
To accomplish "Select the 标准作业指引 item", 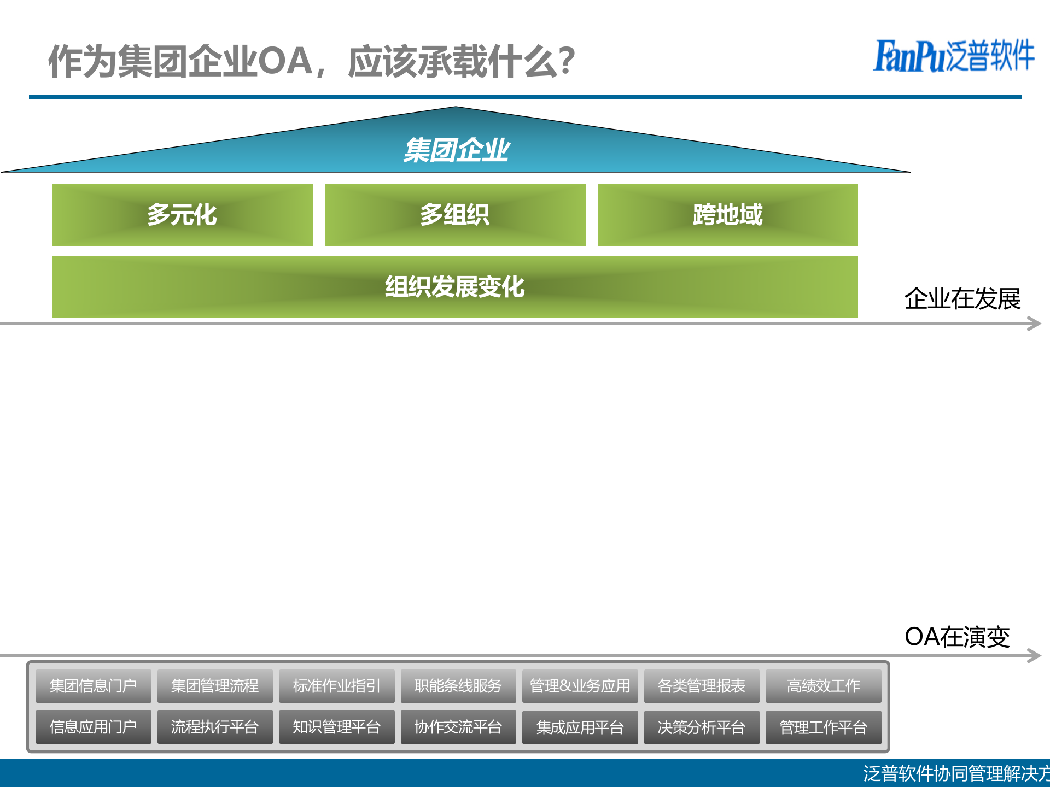I will (x=337, y=686).
